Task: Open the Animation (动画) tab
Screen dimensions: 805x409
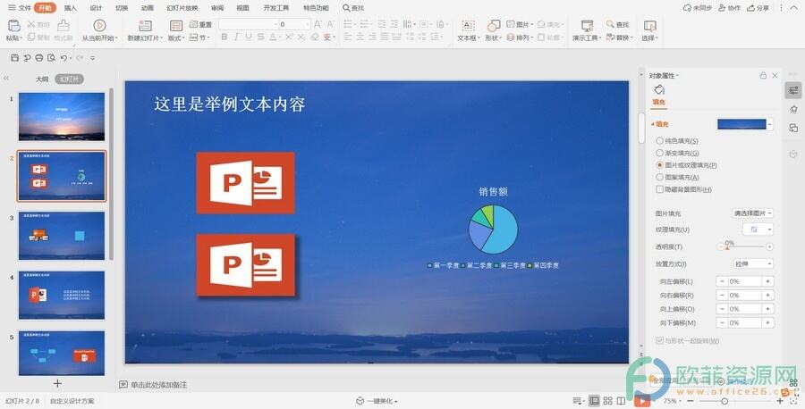Action: (148, 8)
